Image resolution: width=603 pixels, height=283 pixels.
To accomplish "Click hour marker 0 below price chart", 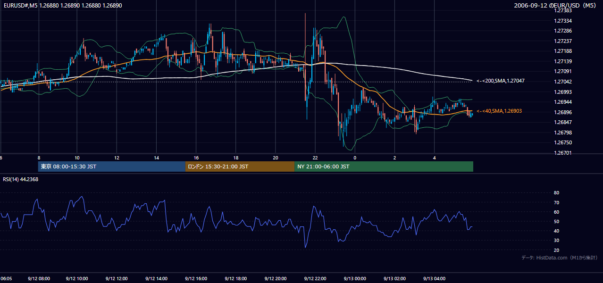I will [355, 158].
